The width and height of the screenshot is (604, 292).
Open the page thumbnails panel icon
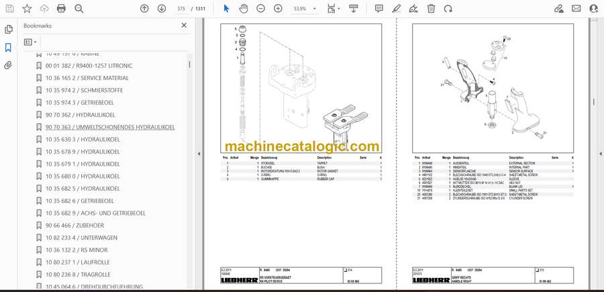pyautogui.click(x=8, y=30)
